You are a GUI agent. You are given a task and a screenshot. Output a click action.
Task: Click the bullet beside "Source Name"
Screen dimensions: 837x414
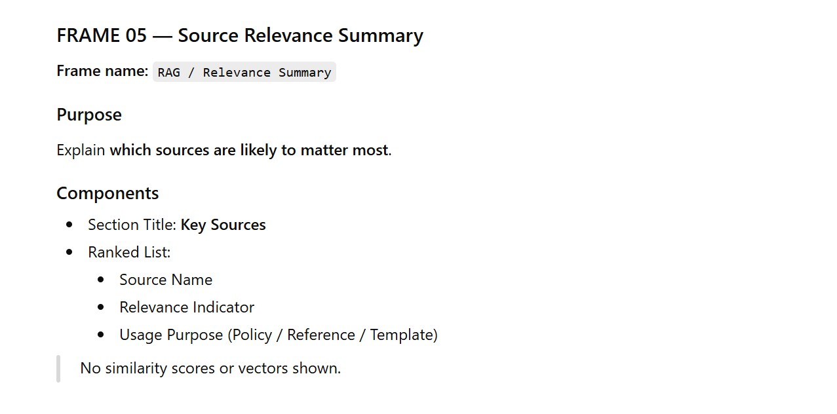tap(101, 280)
